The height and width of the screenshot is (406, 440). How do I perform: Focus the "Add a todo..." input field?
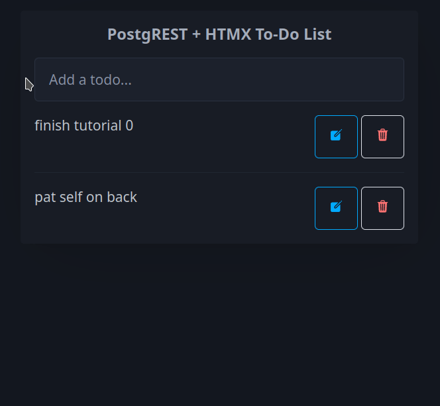(x=219, y=79)
